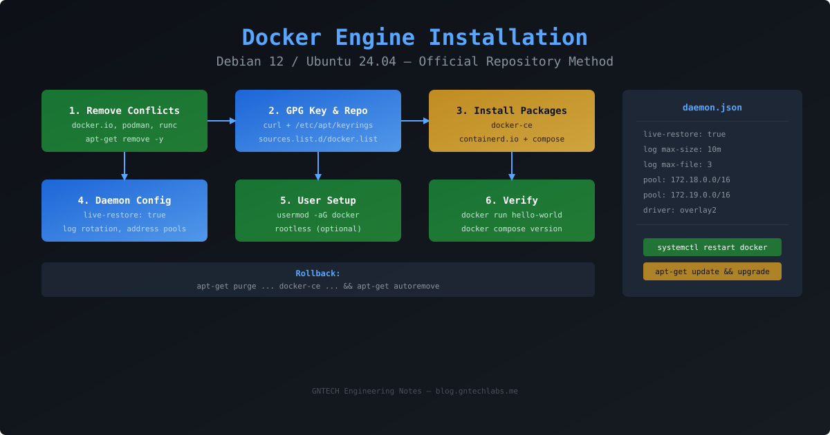Click the 'systemctl restart docker' green button
Image resolution: width=830 pixels, height=435 pixels.
point(712,247)
